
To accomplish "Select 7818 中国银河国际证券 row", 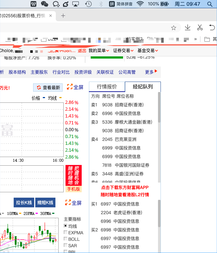I will pyautogui.click(x=123, y=165).
